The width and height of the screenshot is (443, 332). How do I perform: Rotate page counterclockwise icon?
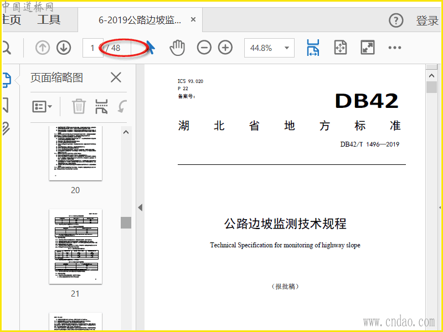[122, 106]
